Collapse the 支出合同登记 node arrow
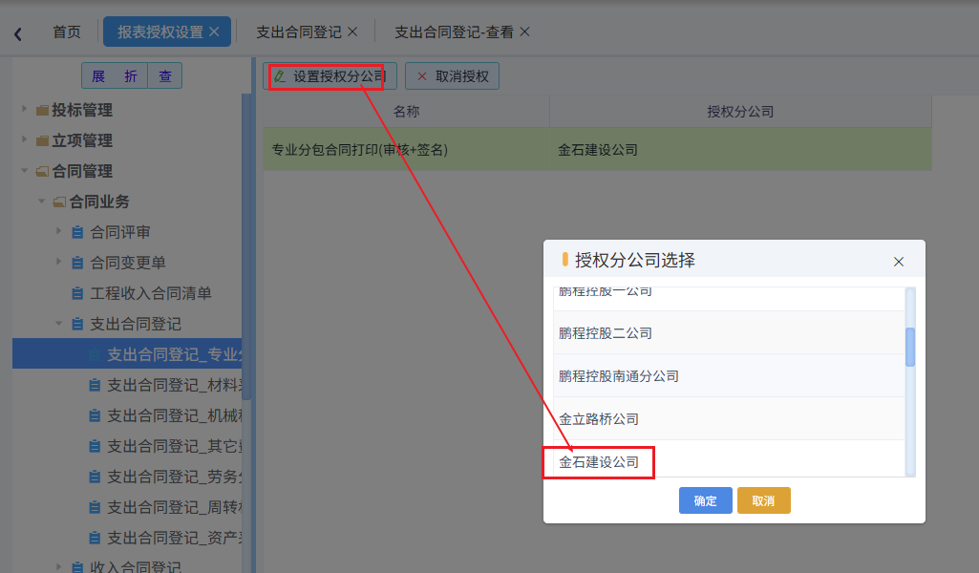This screenshot has height=573, width=979. [x=58, y=324]
